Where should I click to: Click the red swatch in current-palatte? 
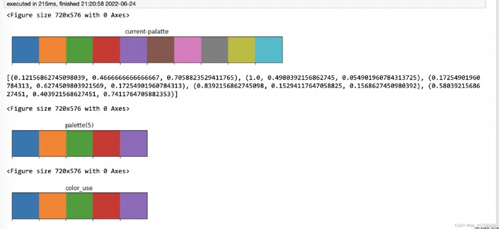click(x=107, y=50)
